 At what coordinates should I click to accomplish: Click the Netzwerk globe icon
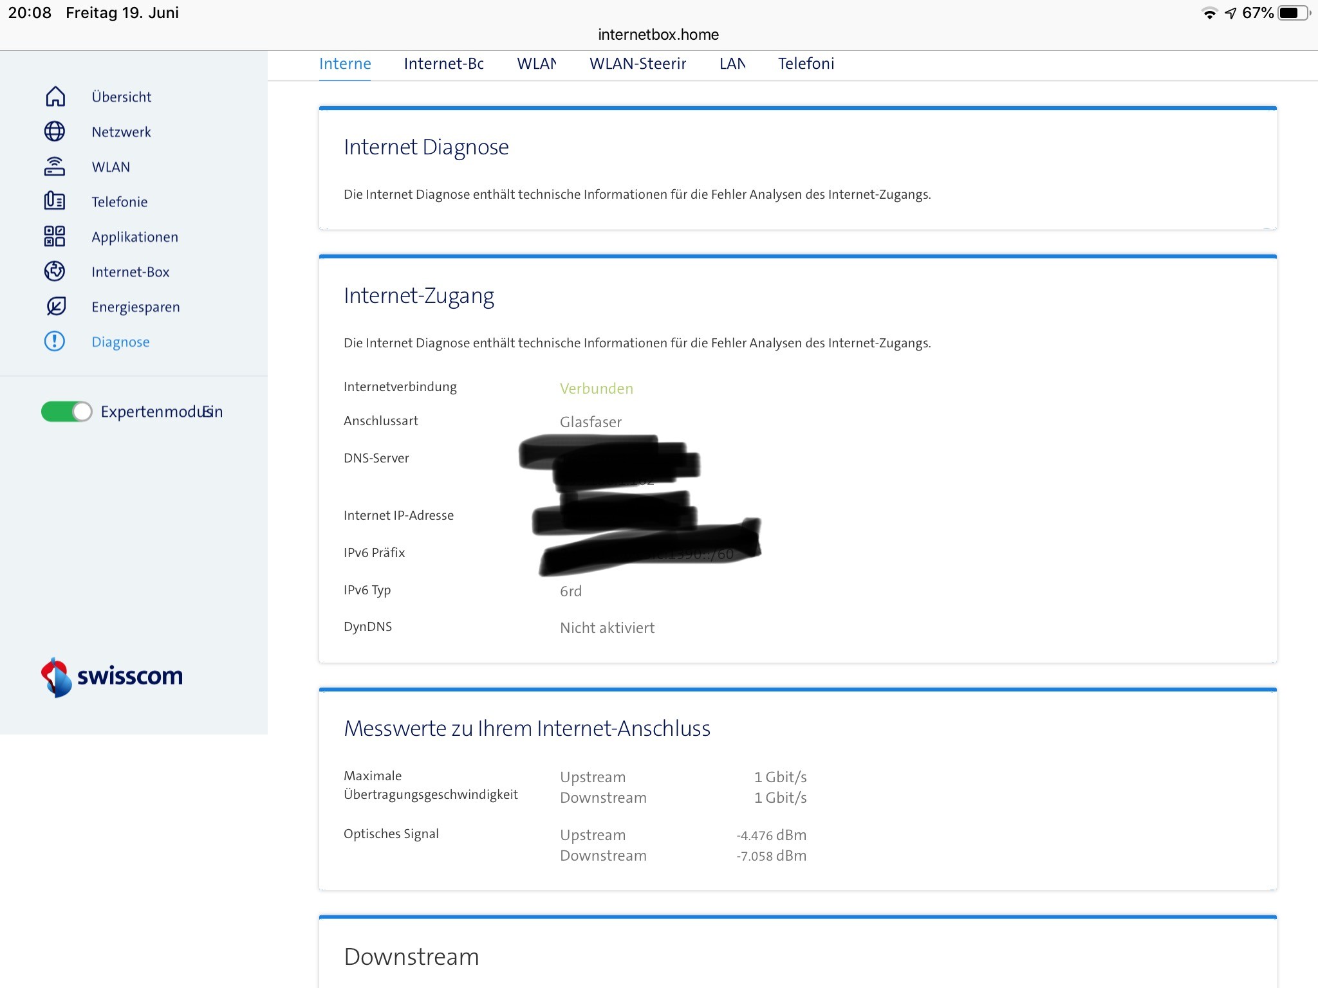(55, 131)
